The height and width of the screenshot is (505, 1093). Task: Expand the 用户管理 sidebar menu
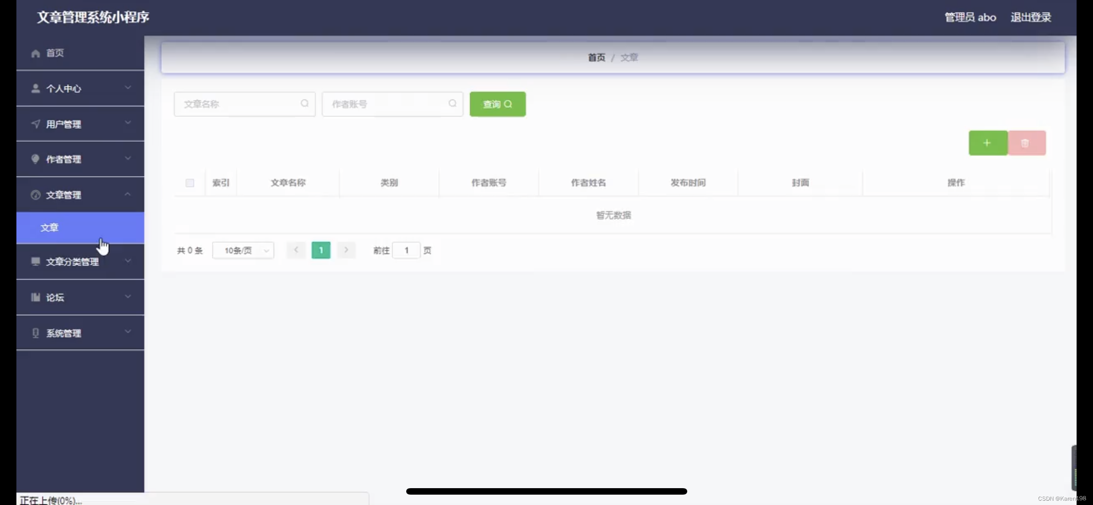pos(80,124)
